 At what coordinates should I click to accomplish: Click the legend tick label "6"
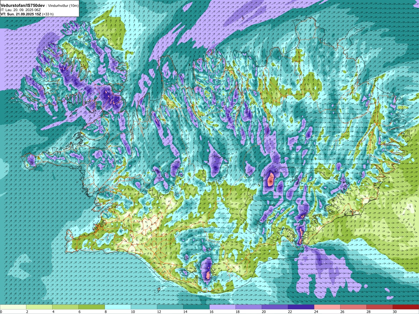tap(80, 312)
